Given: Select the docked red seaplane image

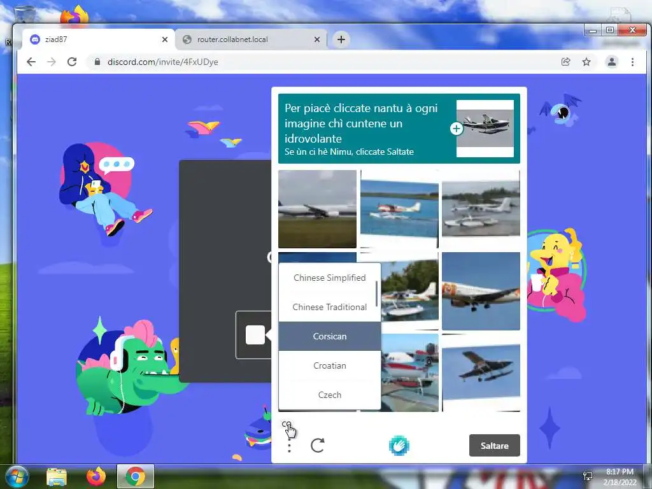Looking at the screenshot, I should 409,372.
